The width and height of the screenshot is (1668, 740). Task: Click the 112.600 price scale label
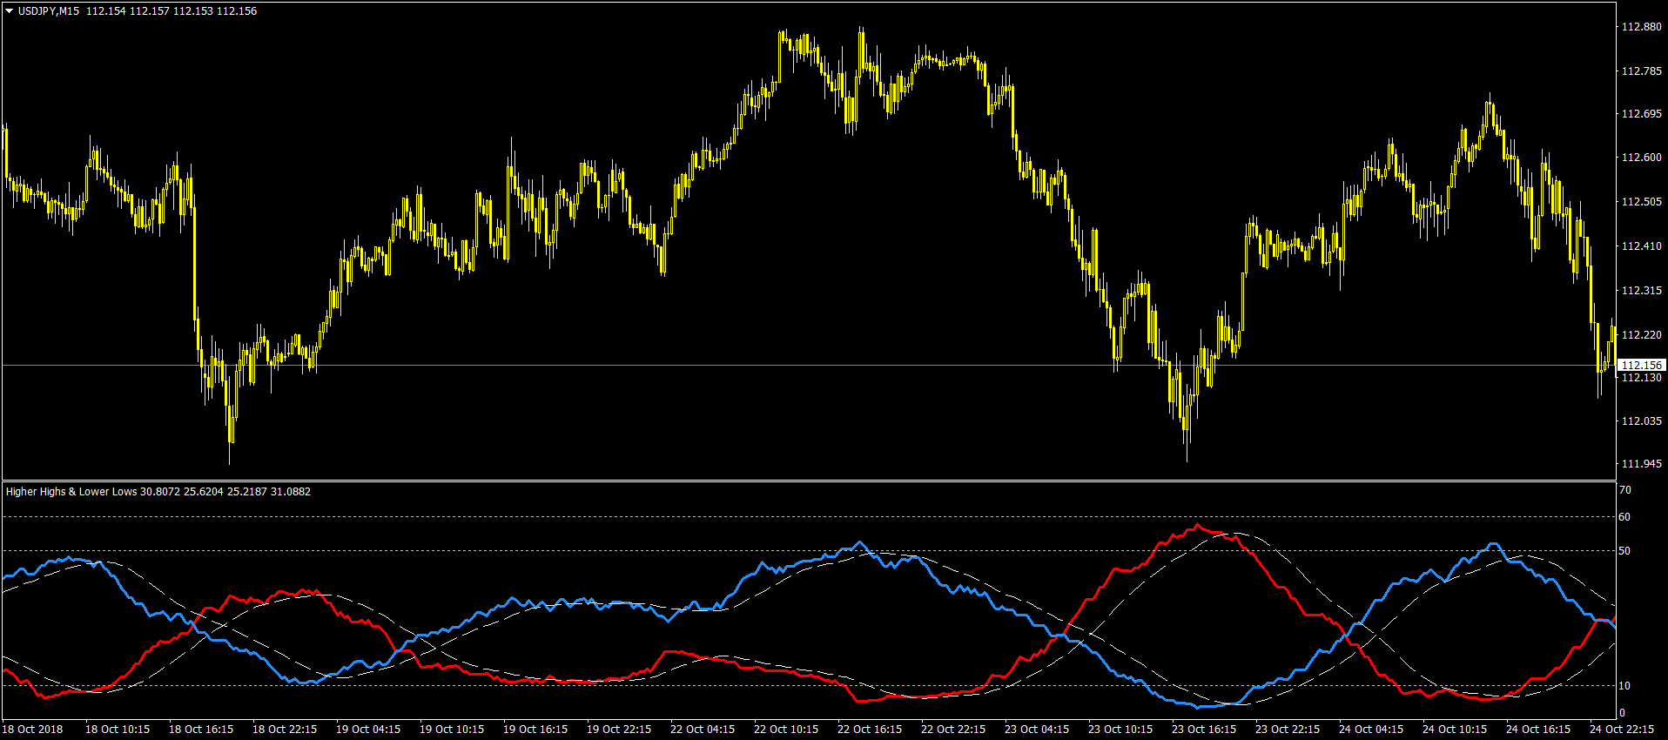[x=1641, y=158]
